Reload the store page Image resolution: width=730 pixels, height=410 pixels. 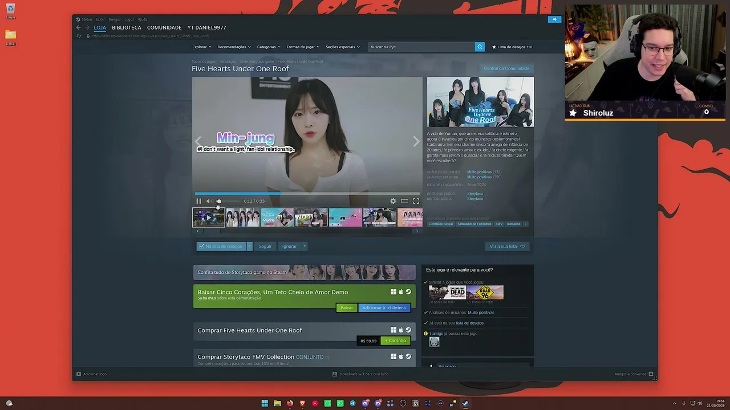[79, 36]
